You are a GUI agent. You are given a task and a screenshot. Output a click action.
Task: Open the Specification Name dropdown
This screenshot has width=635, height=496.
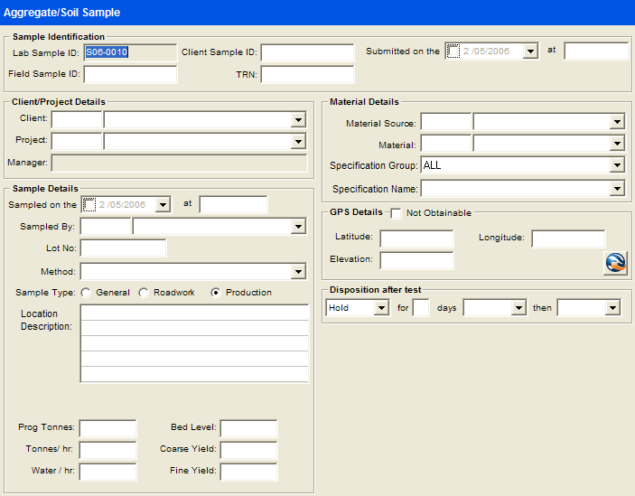[617, 189]
